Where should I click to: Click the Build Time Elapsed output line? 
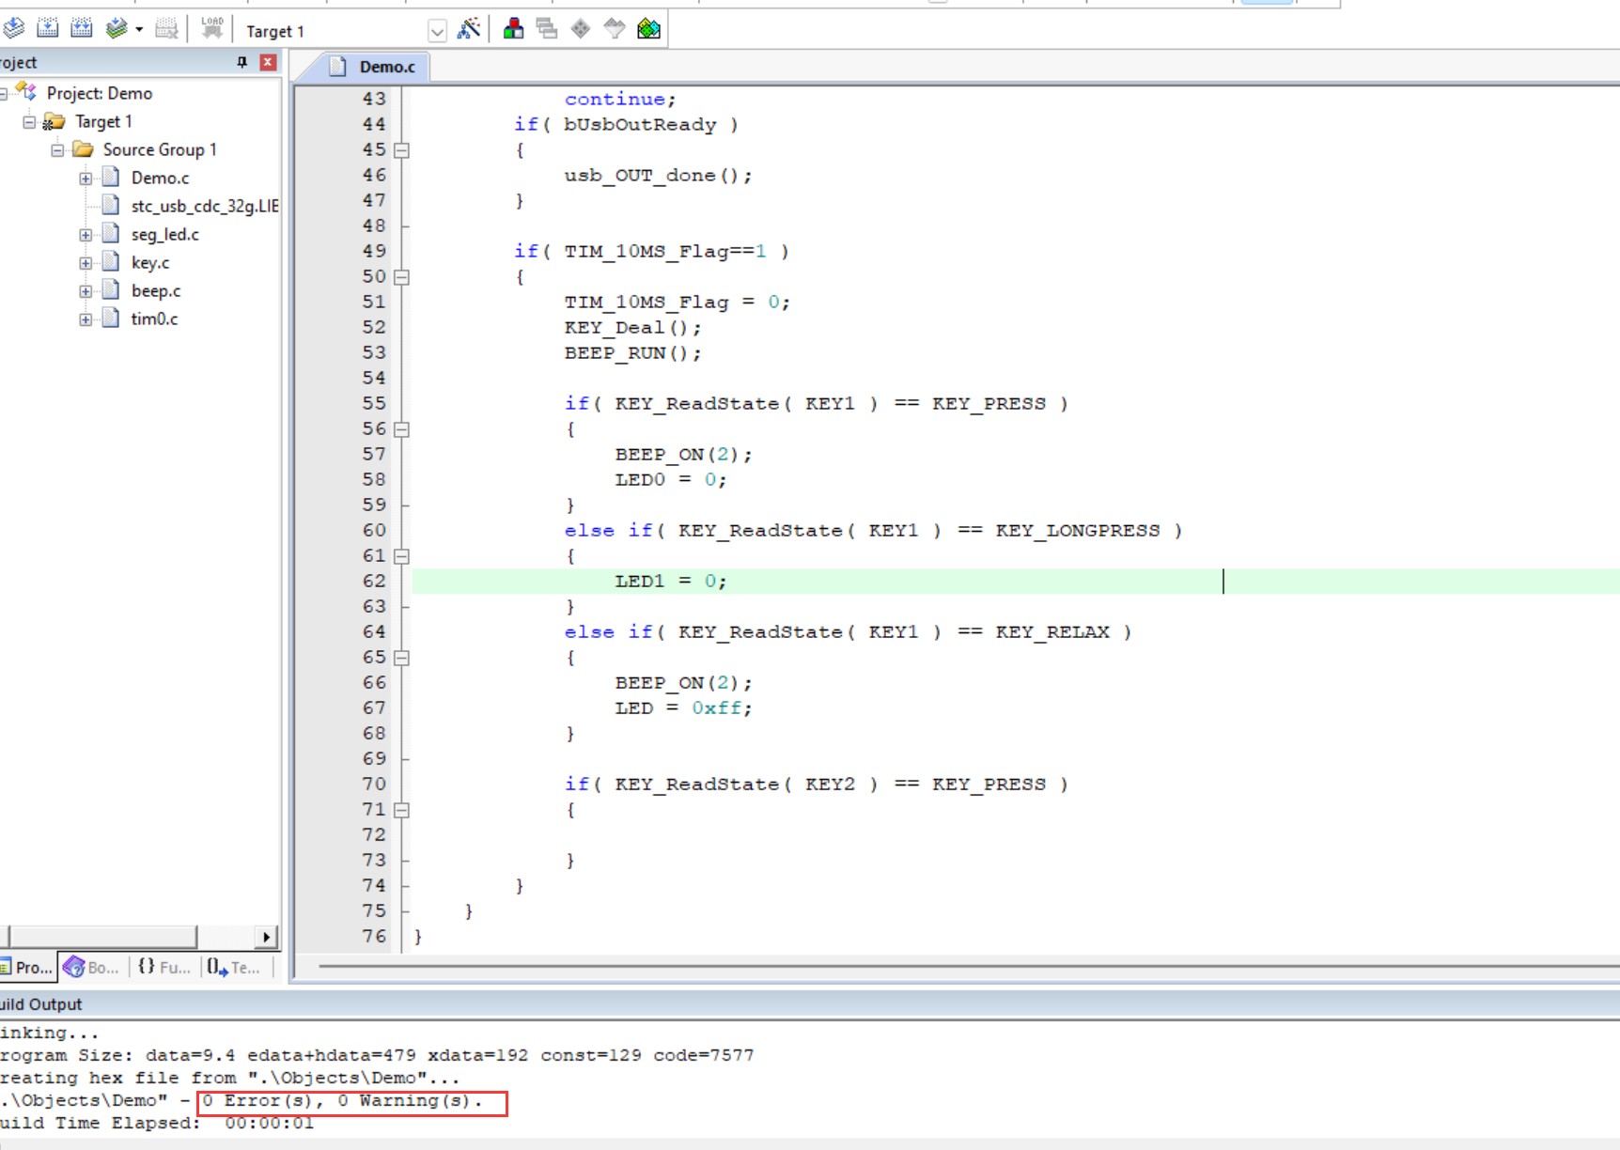point(157,1123)
